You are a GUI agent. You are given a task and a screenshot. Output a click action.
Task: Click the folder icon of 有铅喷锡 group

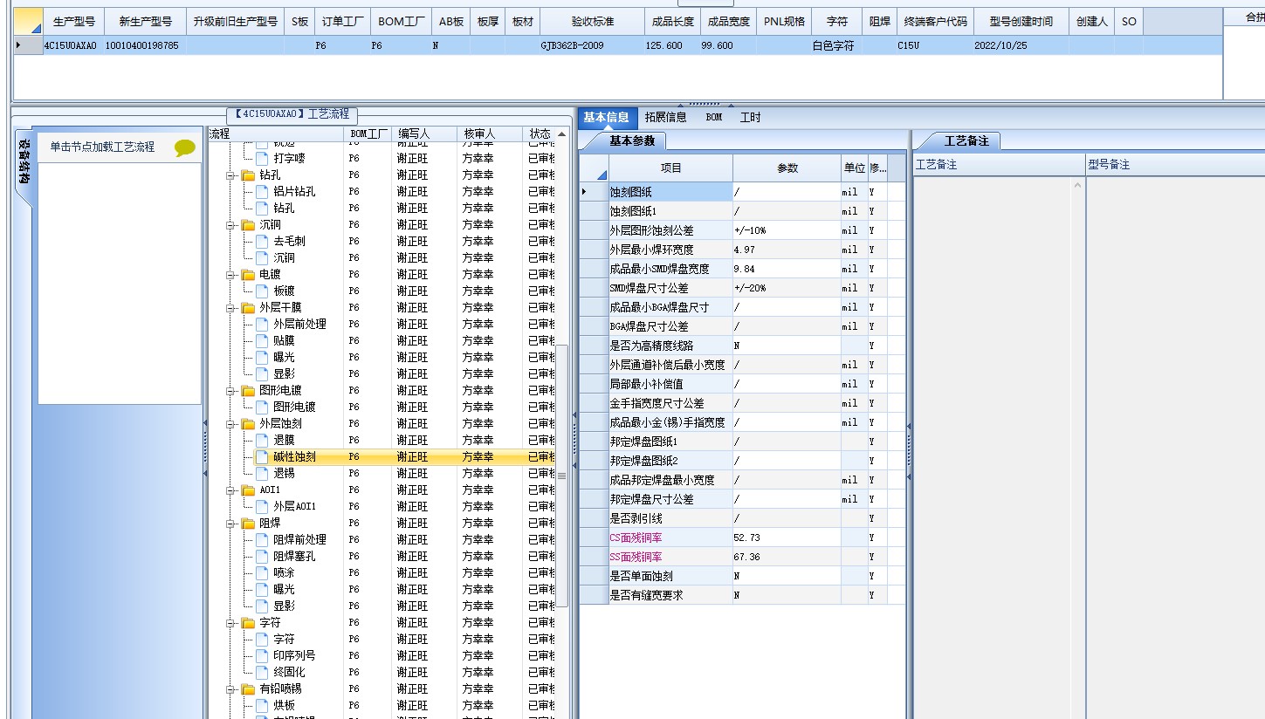pos(248,688)
